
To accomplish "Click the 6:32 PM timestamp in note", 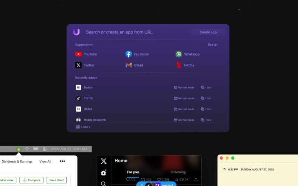I will coord(233,170).
